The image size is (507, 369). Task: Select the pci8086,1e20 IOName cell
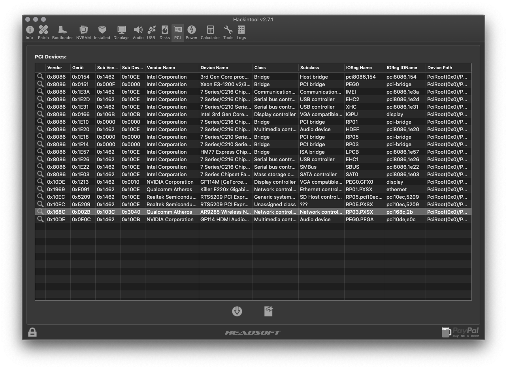[x=403, y=129]
